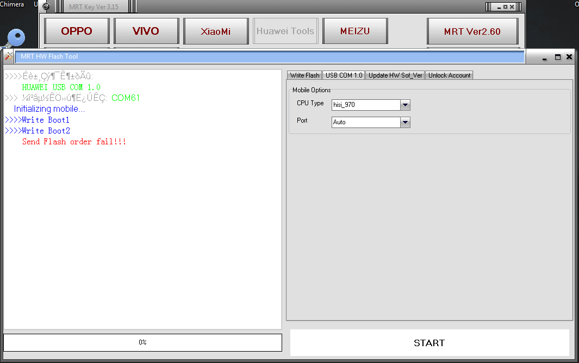The height and width of the screenshot is (363, 579).
Task: Click the CPU Type field showing hisi_970
Action: click(x=366, y=105)
